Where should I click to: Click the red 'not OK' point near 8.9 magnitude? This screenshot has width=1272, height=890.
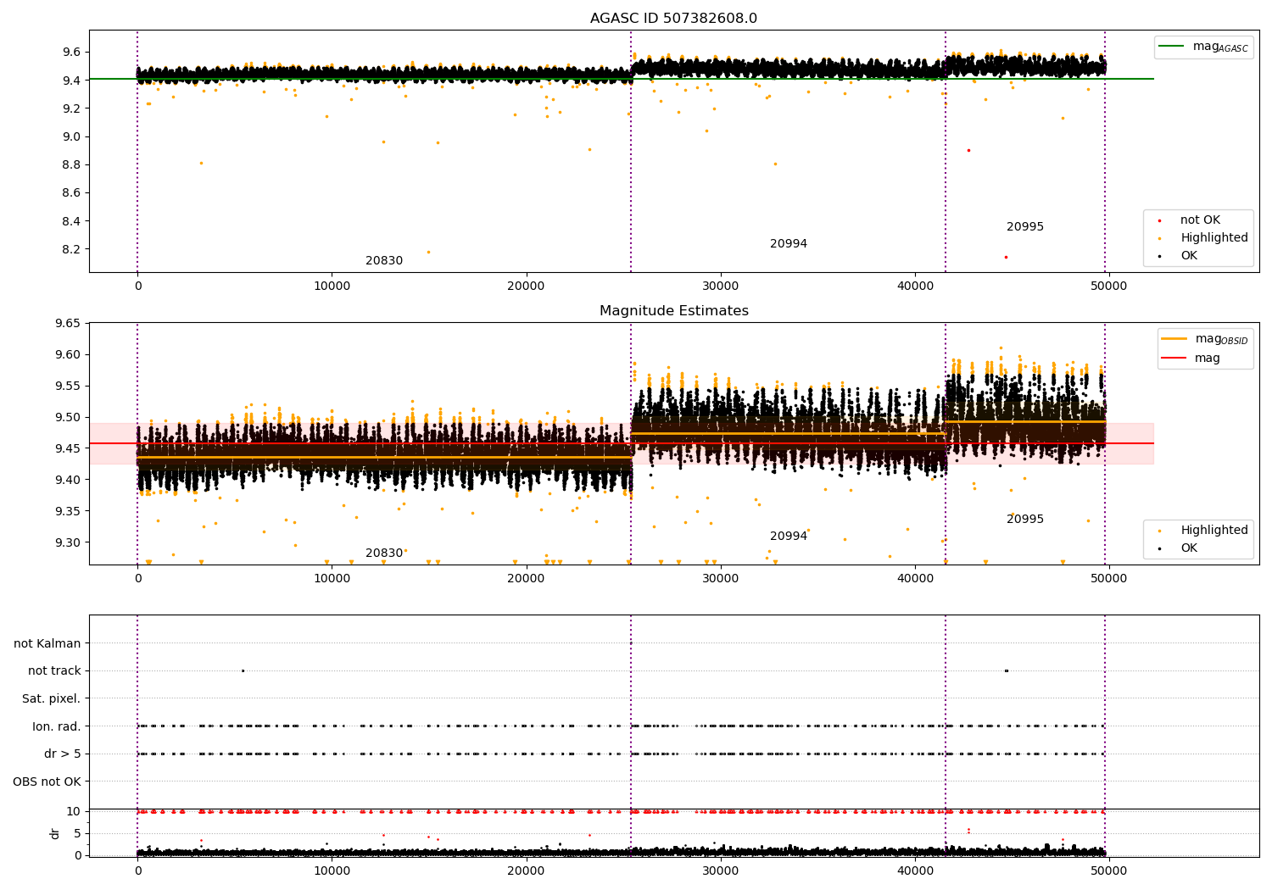coord(968,151)
